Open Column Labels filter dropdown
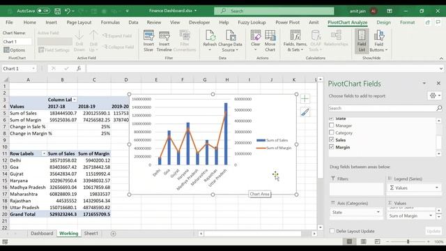Screen dimensions: 446x251 (75, 100)
